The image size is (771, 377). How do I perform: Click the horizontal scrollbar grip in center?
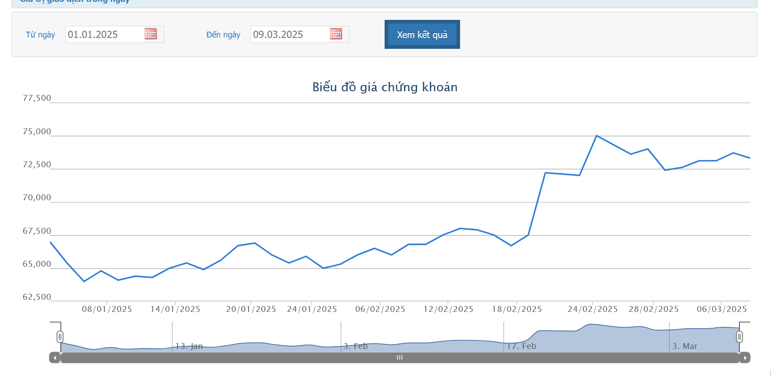400,358
